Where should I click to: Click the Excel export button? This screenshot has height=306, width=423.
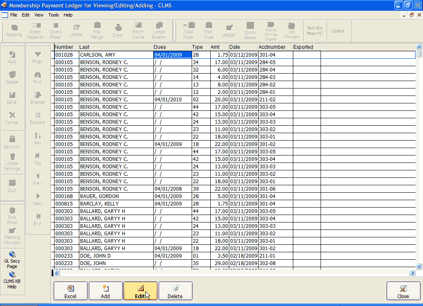click(x=70, y=291)
